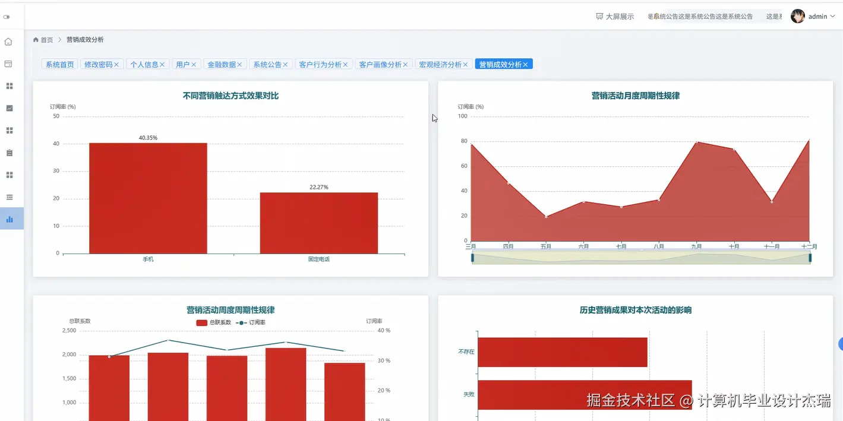Click the admin username label

click(x=817, y=17)
